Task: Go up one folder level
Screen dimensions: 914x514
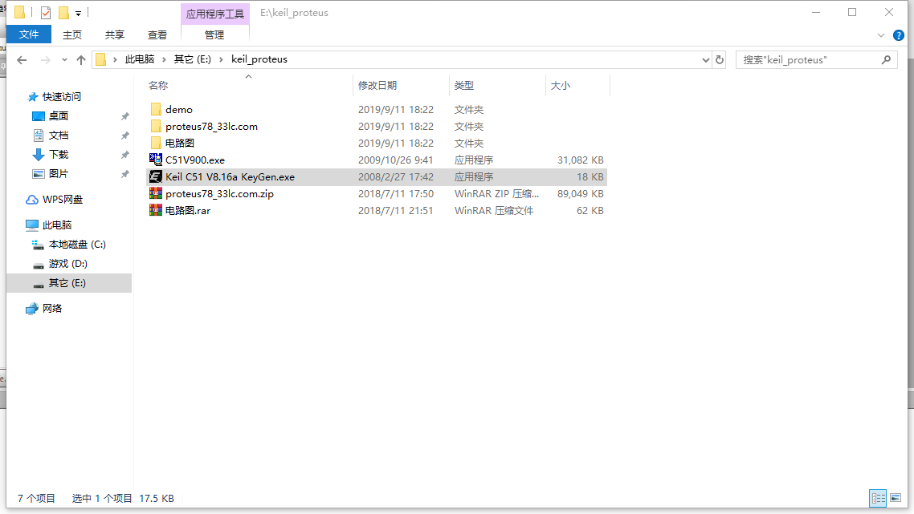Action: point(81,59)
